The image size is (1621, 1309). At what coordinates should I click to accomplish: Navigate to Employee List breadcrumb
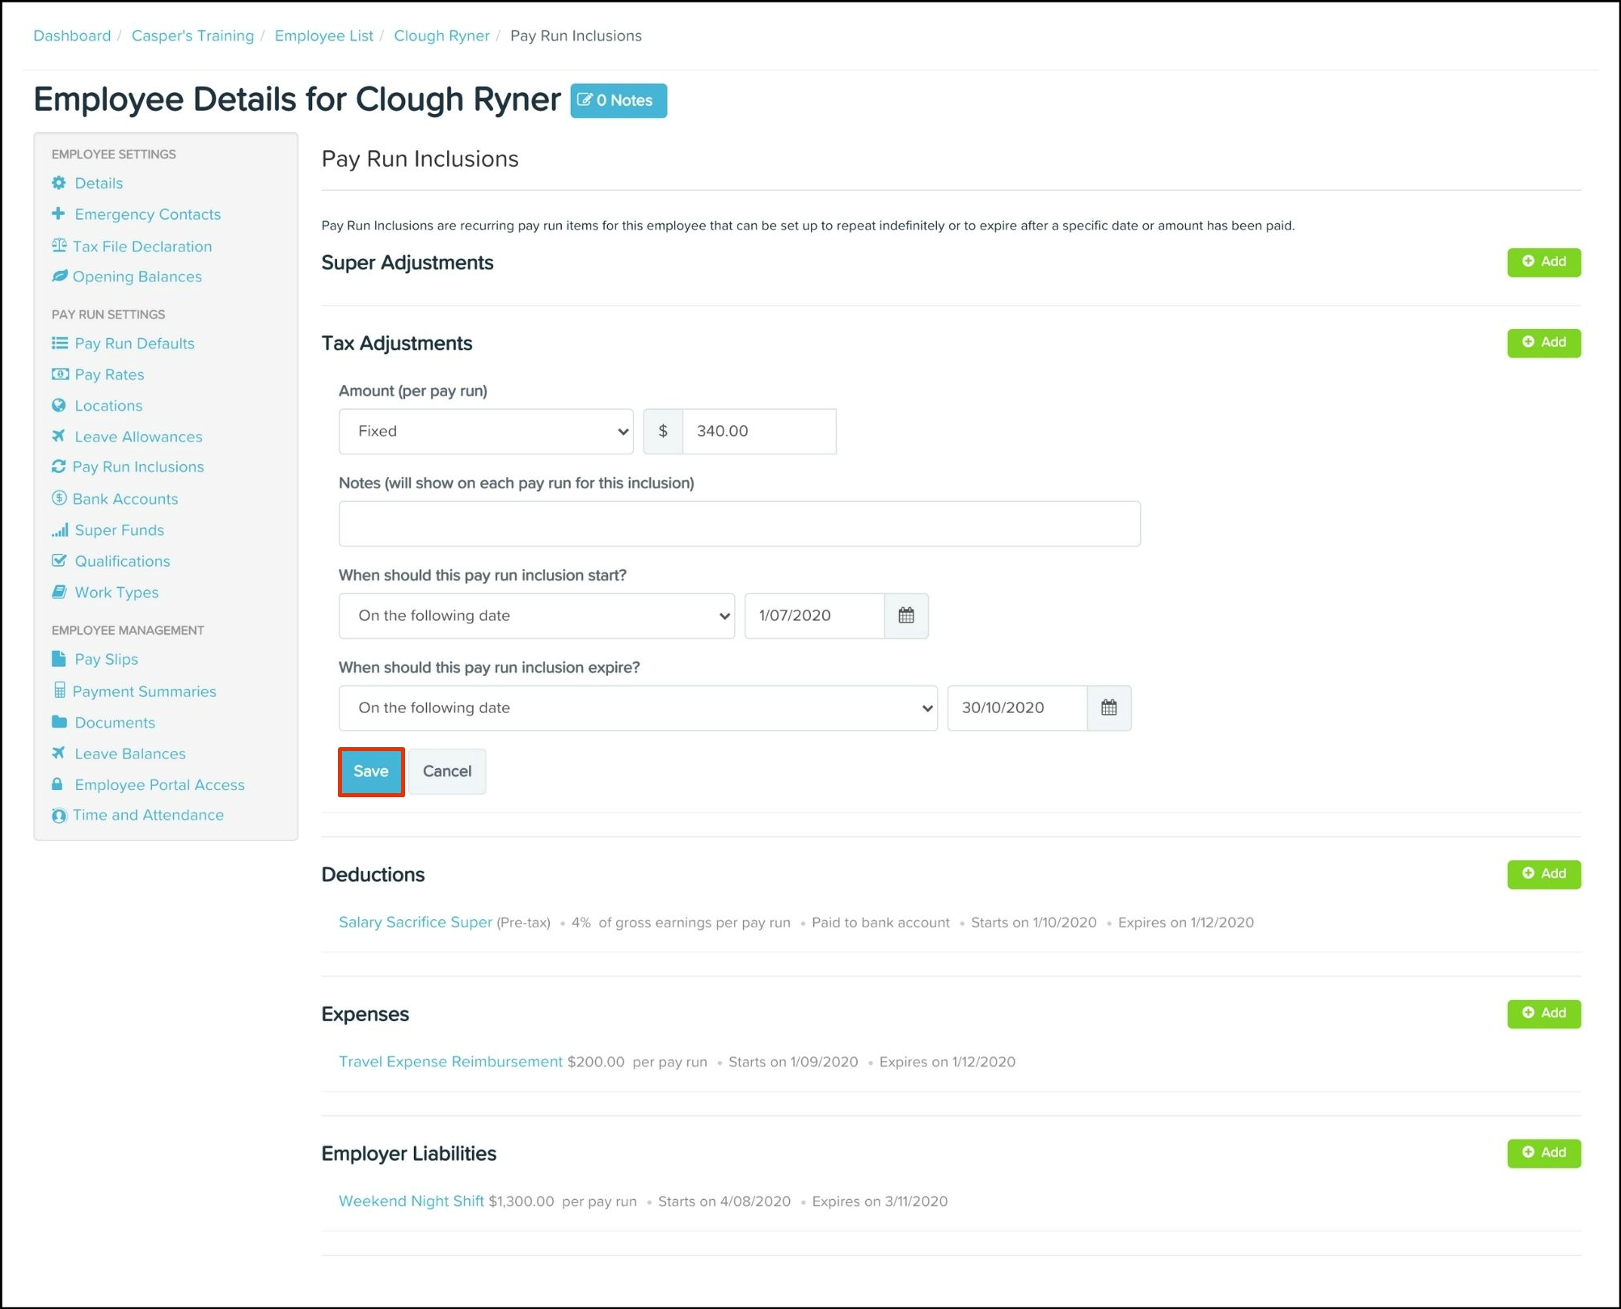[x=323, y=36]
